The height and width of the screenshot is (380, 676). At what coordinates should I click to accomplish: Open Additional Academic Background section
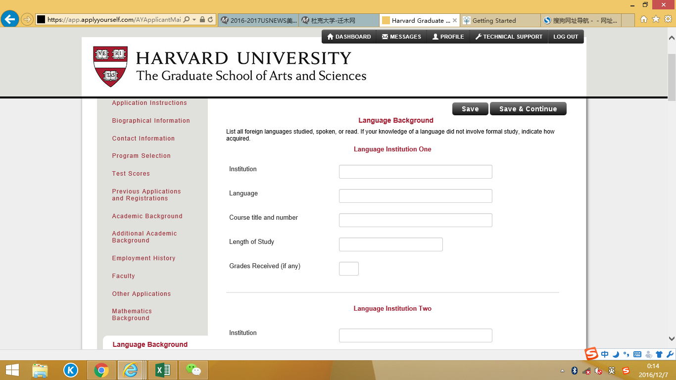coord(145,237)
